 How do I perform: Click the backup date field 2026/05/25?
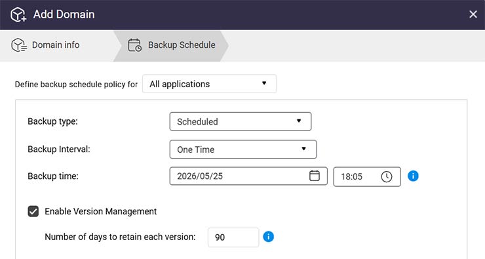point(248,176)
